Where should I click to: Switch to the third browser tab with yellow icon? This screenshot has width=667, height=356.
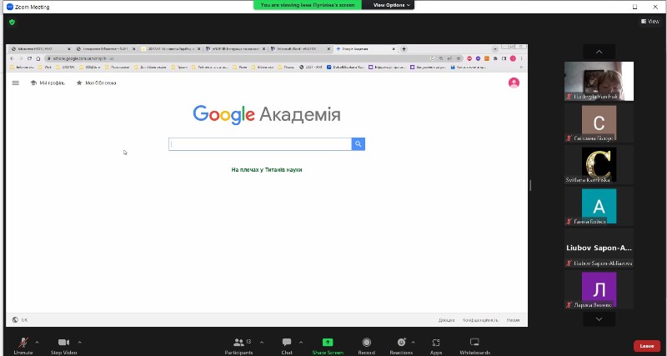click(x=168, y=49)
